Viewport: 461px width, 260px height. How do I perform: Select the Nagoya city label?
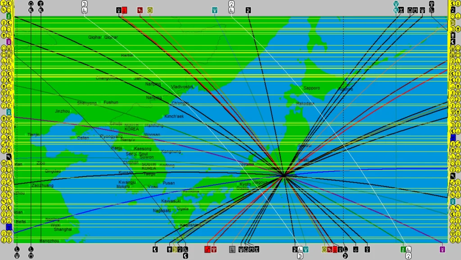260,182
